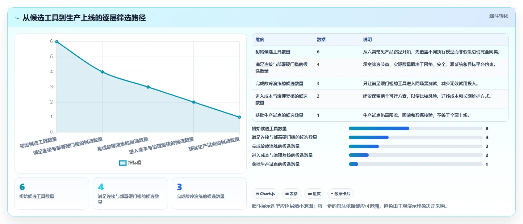523x224 pixels.
Task: Click the progress bar for 初始候选工具数量
Action: point(416,128)
